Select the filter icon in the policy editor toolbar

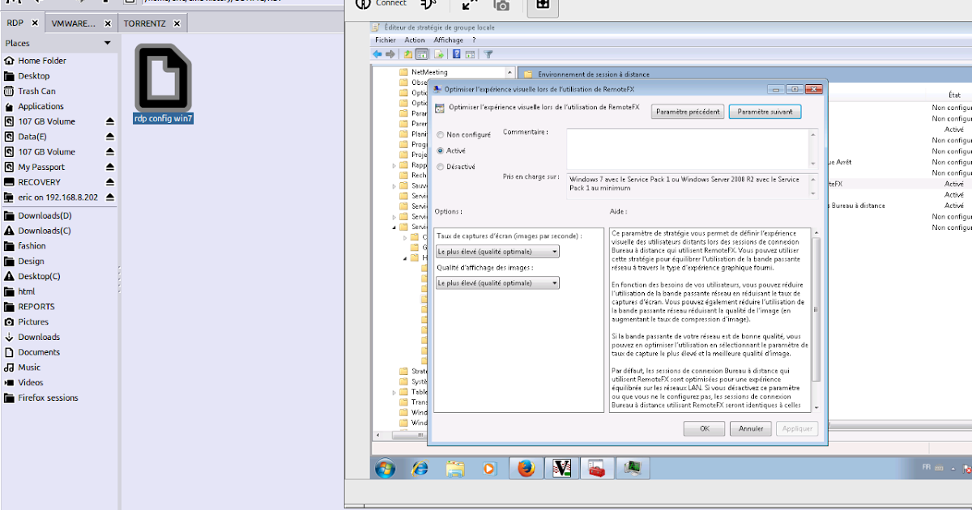(488, 54)
